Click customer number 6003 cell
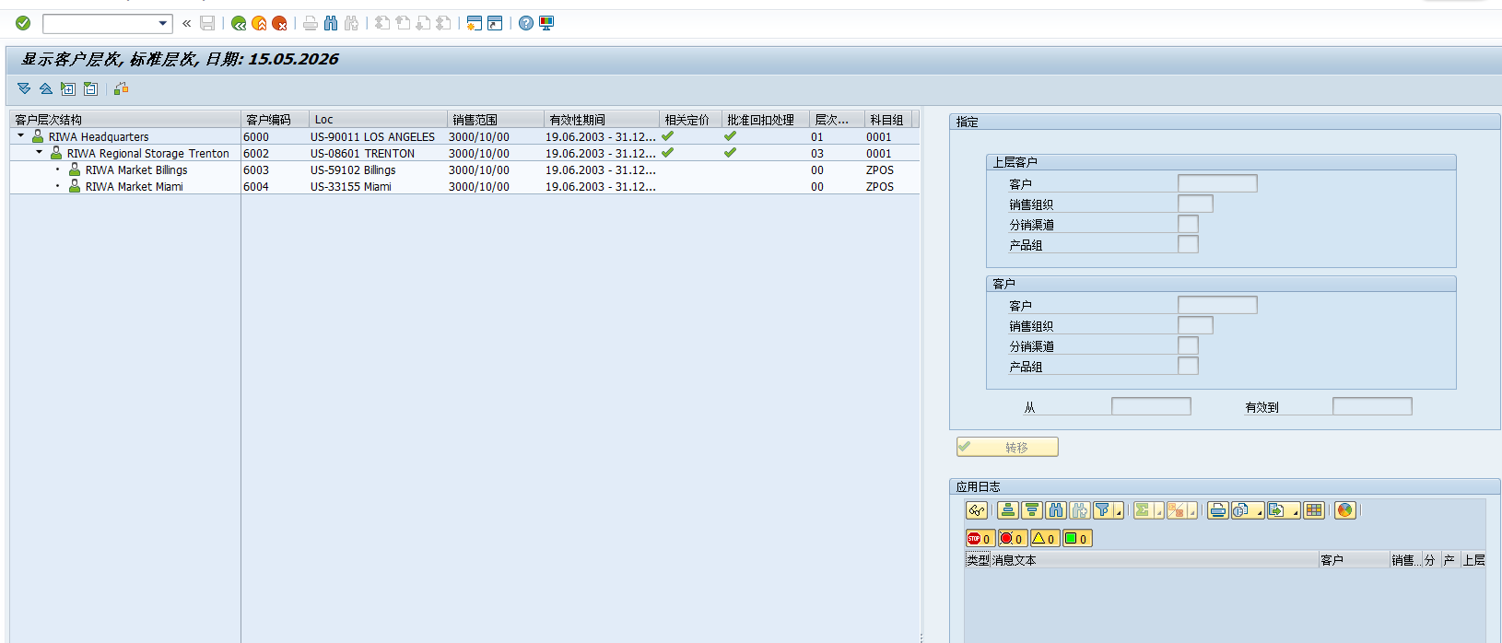This screenshot has width=1502, height=643. click(256, 170)
